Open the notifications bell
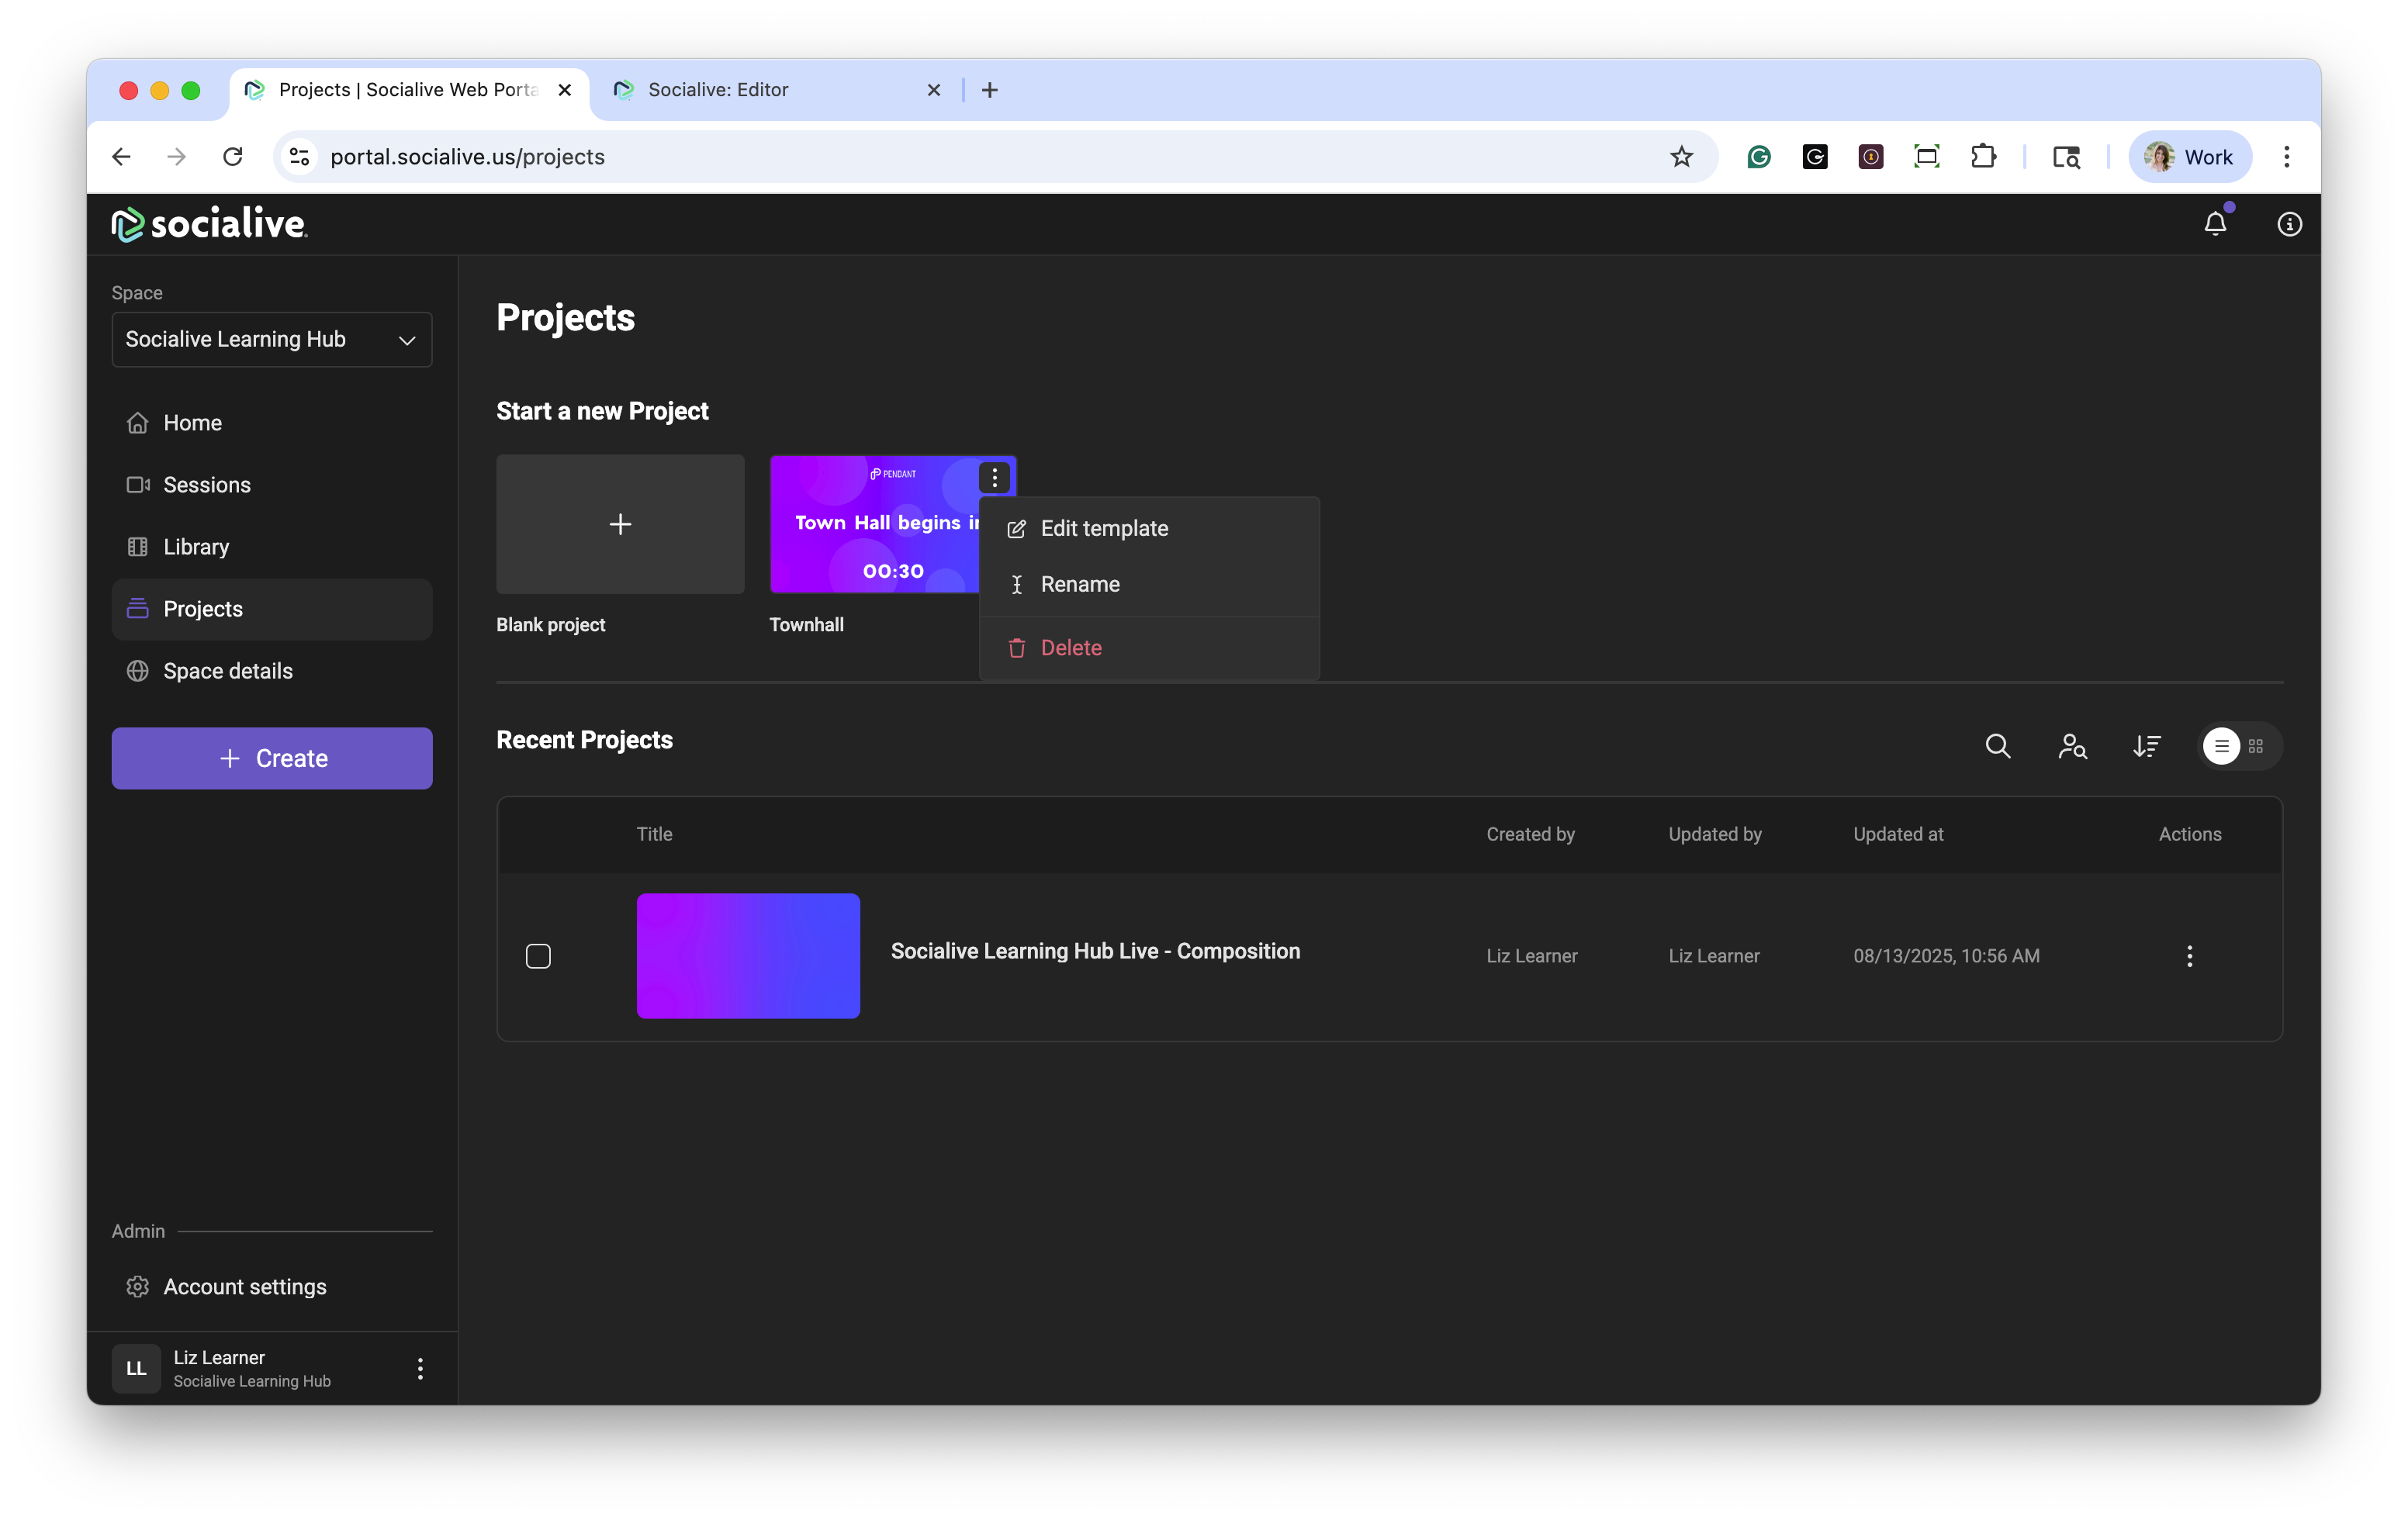The width and height of the screenshot is (2408, 1520). coord(2215,224)
